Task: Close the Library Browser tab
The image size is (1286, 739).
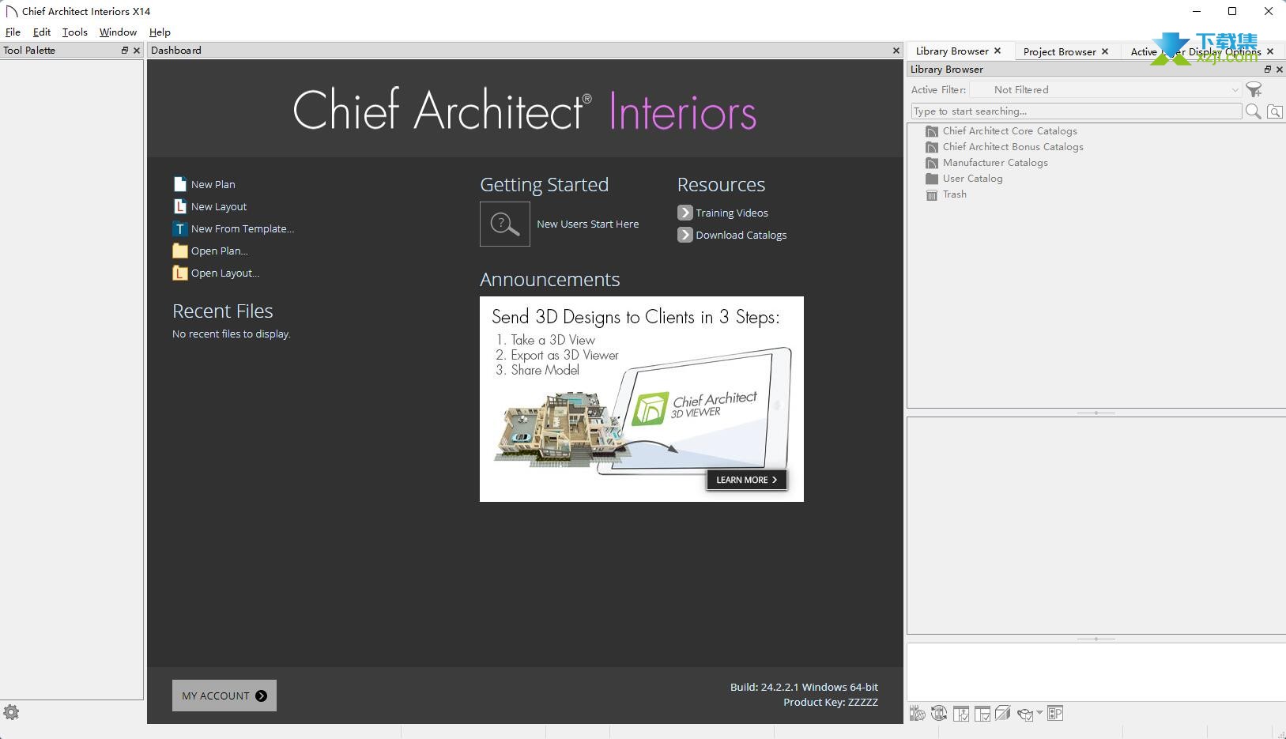Action: pos(997,51)
